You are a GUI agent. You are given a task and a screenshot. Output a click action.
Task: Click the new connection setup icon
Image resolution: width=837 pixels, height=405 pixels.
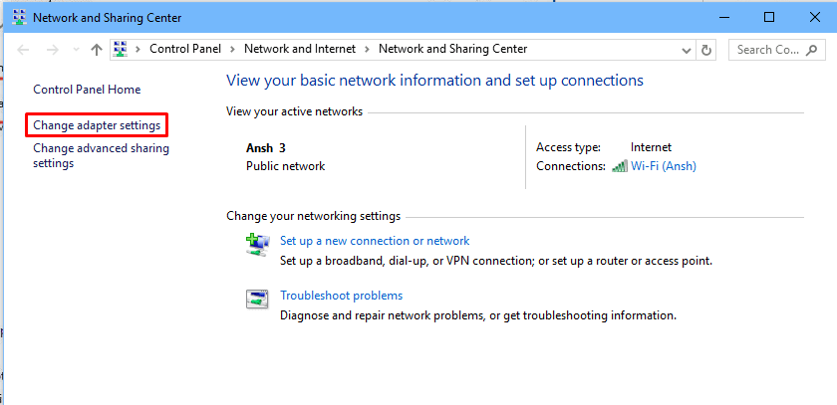(x=258, y=244)
